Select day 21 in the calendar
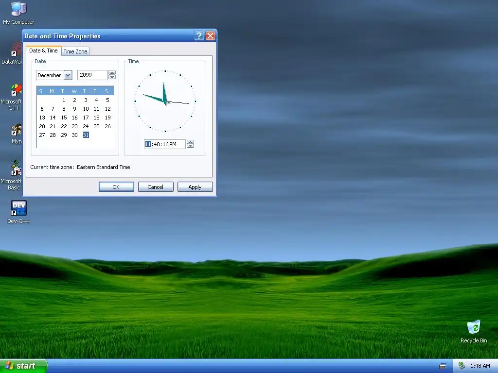This screenshot has height=373, width=498. tap(53, 126)
